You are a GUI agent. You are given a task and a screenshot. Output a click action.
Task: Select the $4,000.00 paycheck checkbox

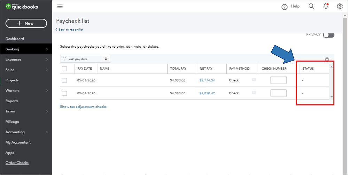click(x=64, y=80)
